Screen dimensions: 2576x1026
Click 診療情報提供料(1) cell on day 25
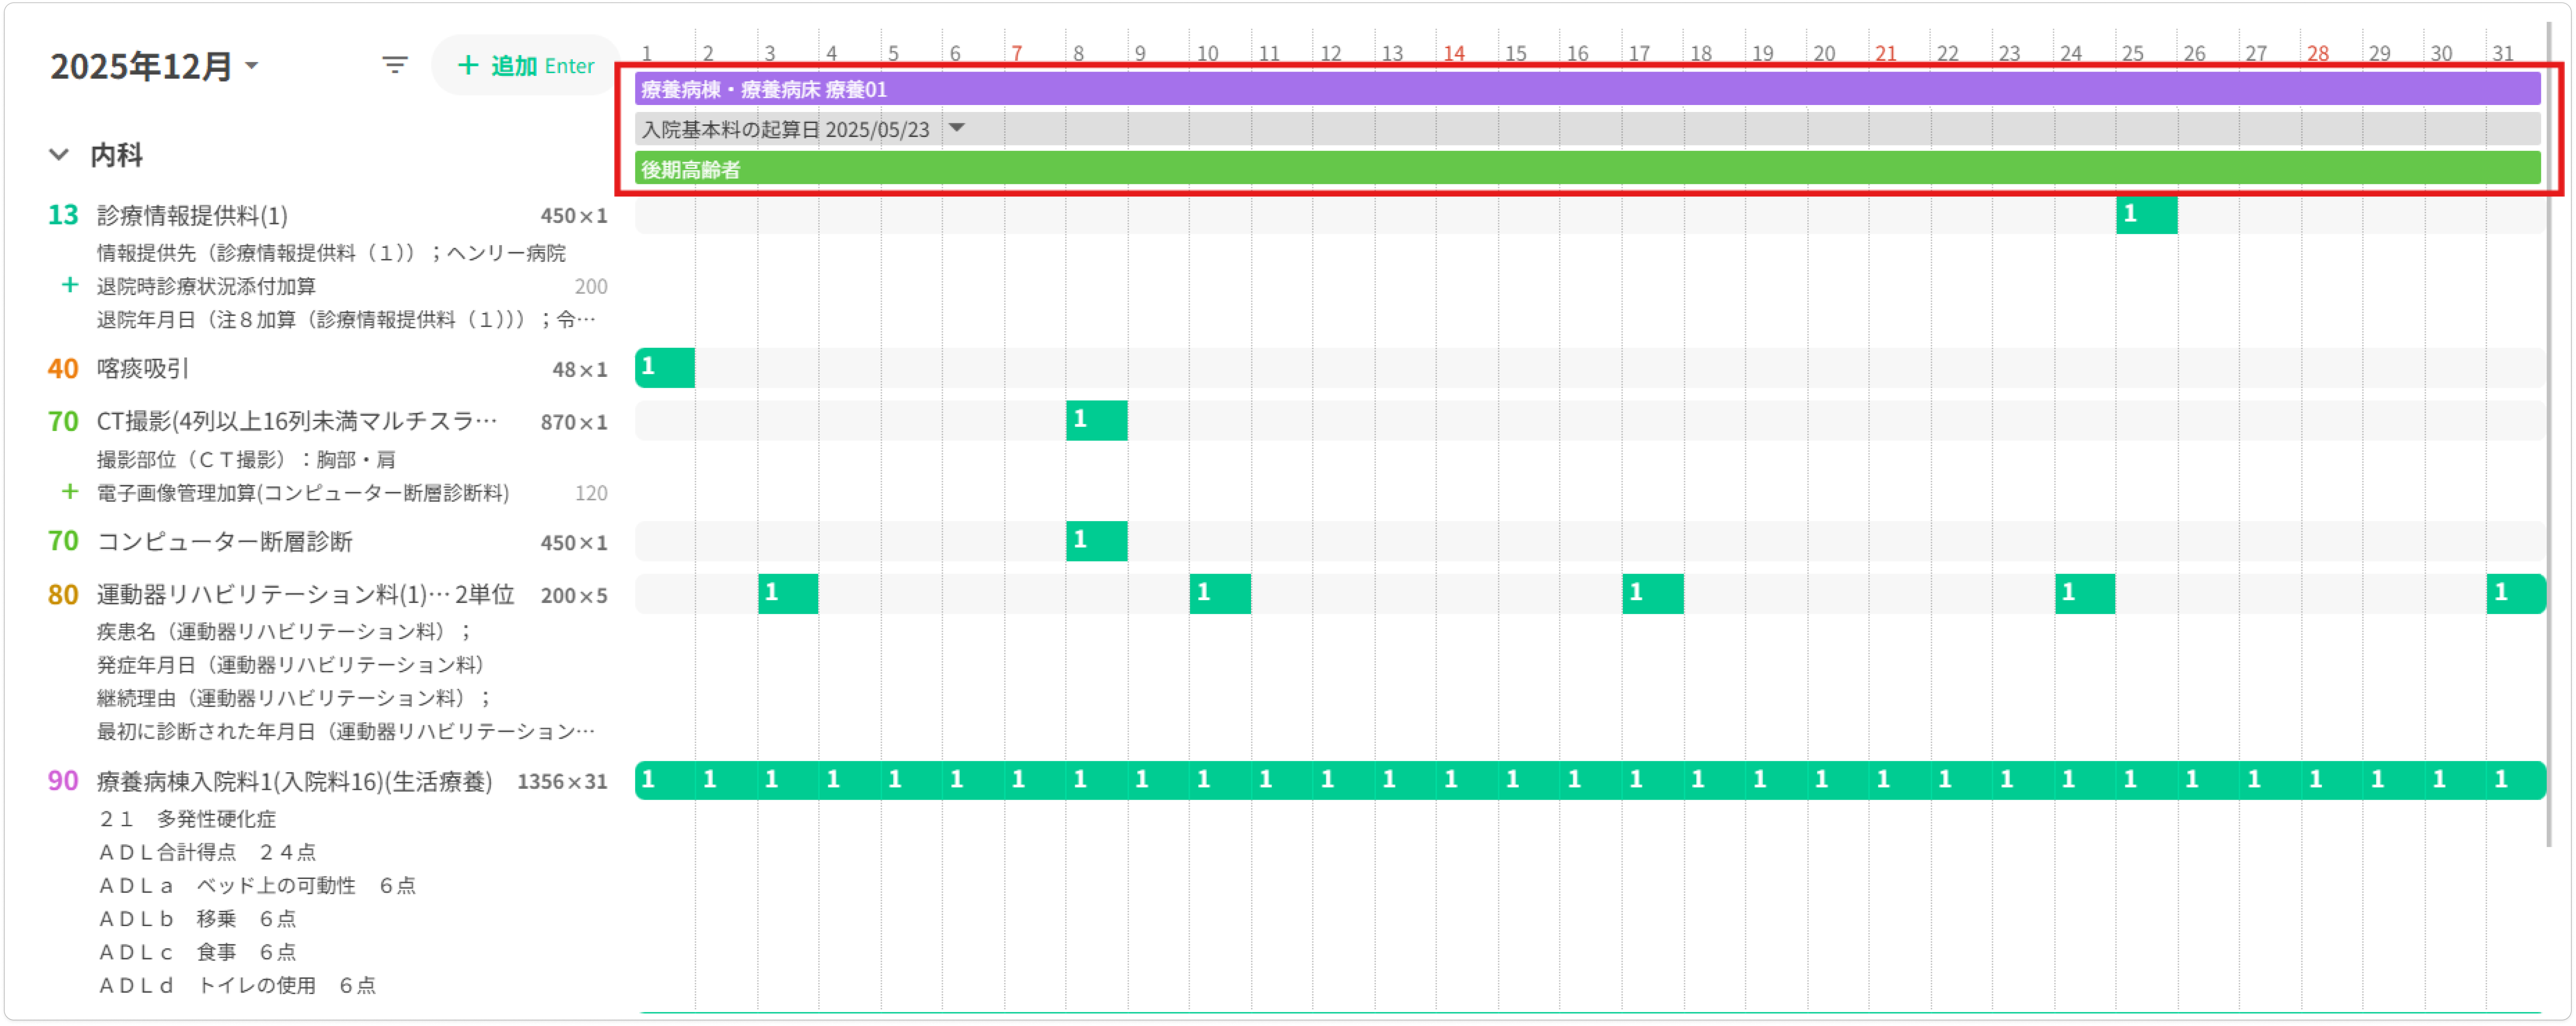(2146, 215)
